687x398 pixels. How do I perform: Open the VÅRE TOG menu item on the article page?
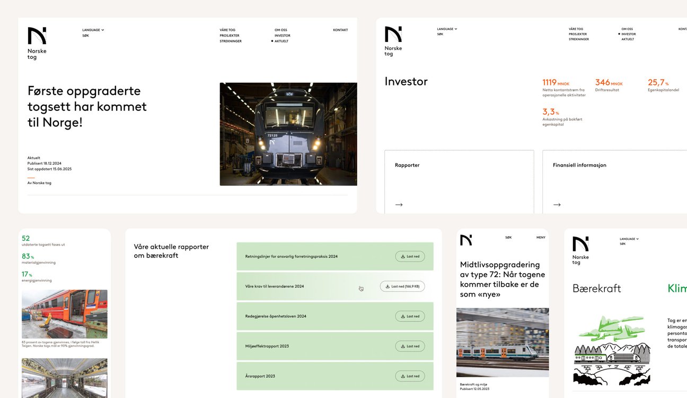(227, 30)
